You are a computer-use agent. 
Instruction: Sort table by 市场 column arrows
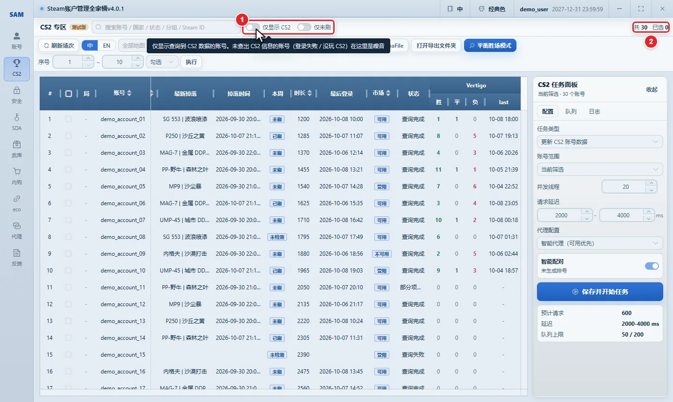[x=388, y=93]
